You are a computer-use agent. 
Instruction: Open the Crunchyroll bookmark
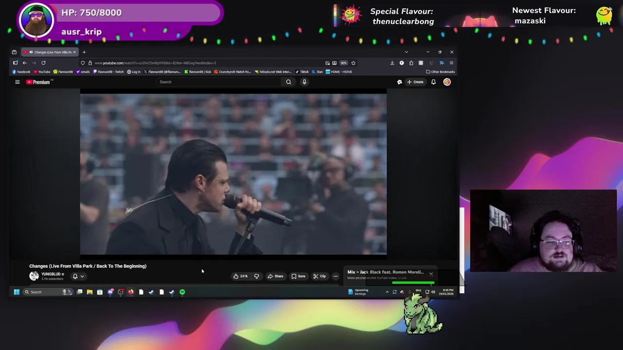click(233, 72)
